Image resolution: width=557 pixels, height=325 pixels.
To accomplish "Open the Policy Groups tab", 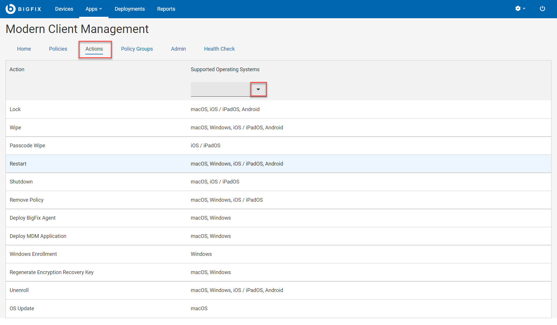I will [x=137, y=49].
